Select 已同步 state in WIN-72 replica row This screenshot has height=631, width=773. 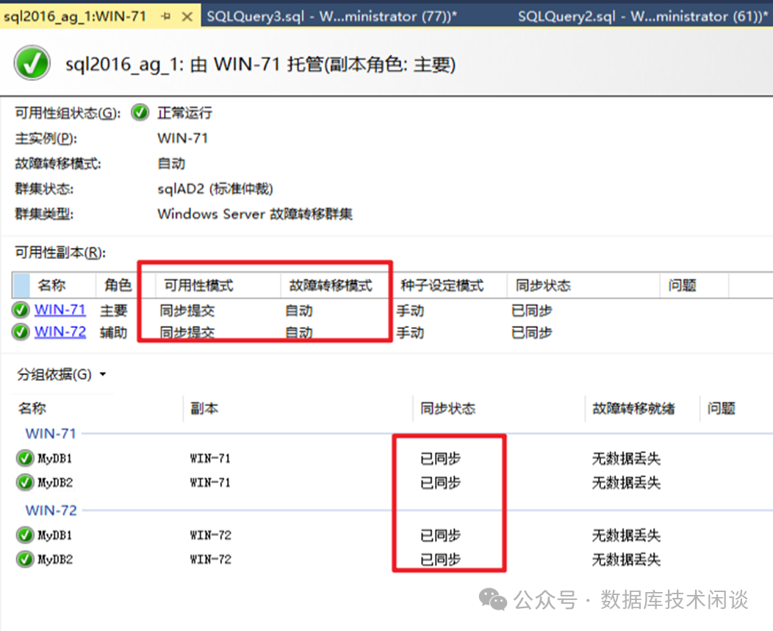pyautogui.click(x=531, y=332)
